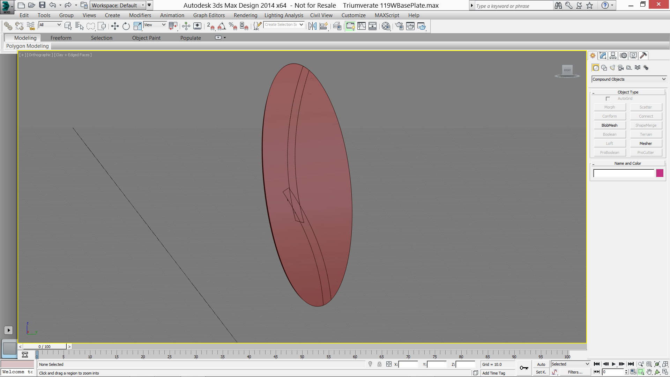Screen dimensions: 670x377
Task: Select the Pan View hand icon
Action: (x=649, y=372)
